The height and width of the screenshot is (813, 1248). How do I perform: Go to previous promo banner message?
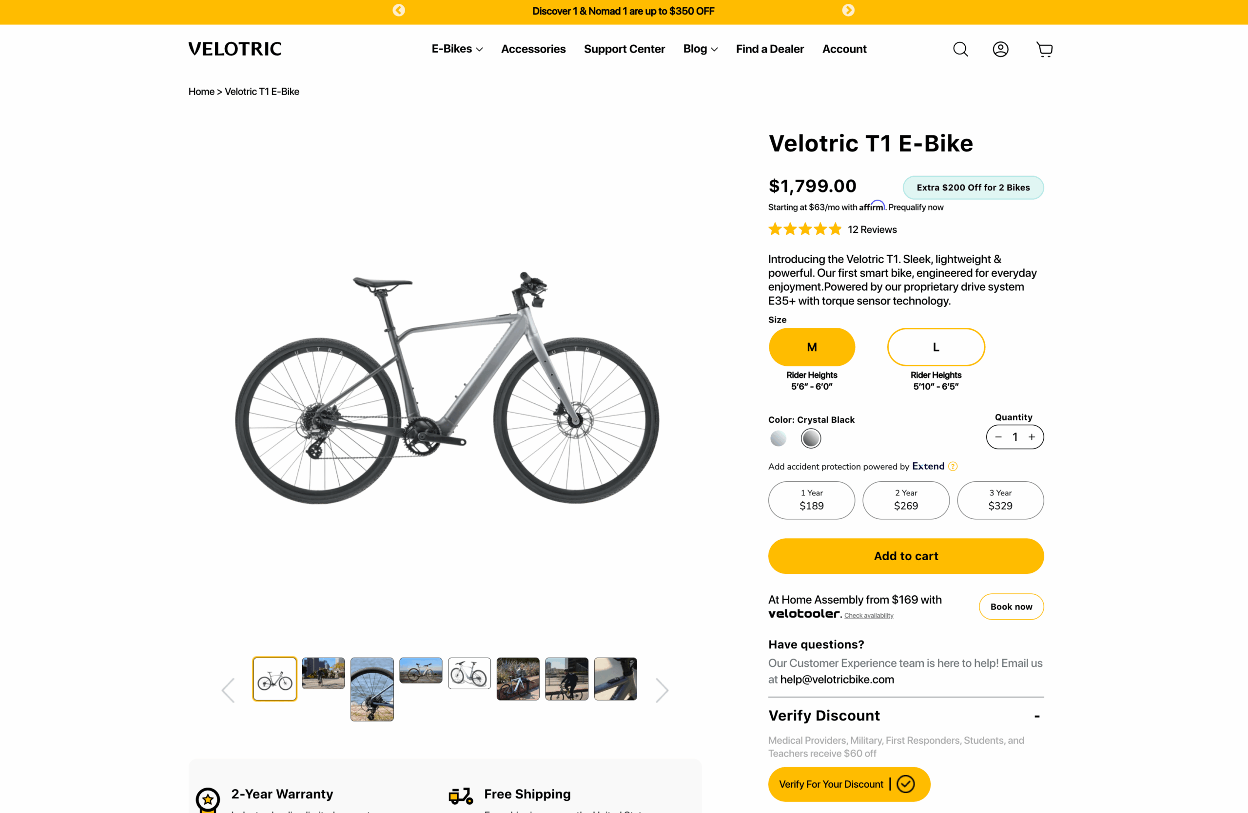(x=398, y=11)
